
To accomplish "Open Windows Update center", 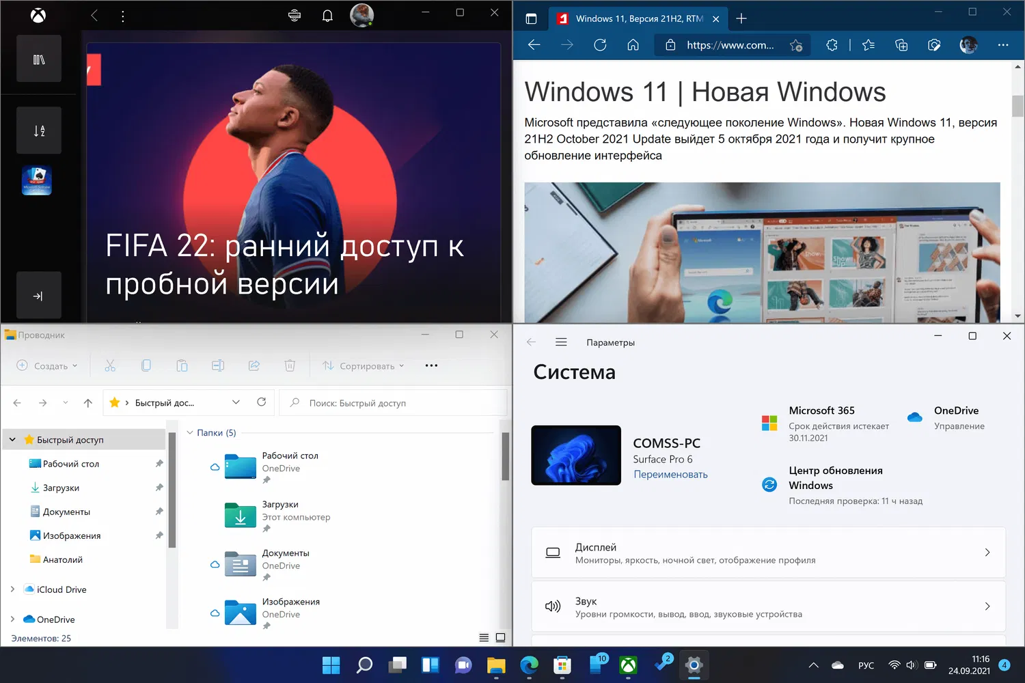I will pyautogui.click(x=842, y=485).
